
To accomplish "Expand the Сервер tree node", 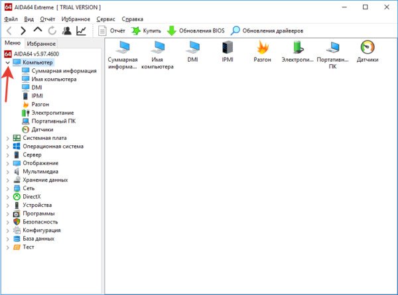I will point(7,155).
